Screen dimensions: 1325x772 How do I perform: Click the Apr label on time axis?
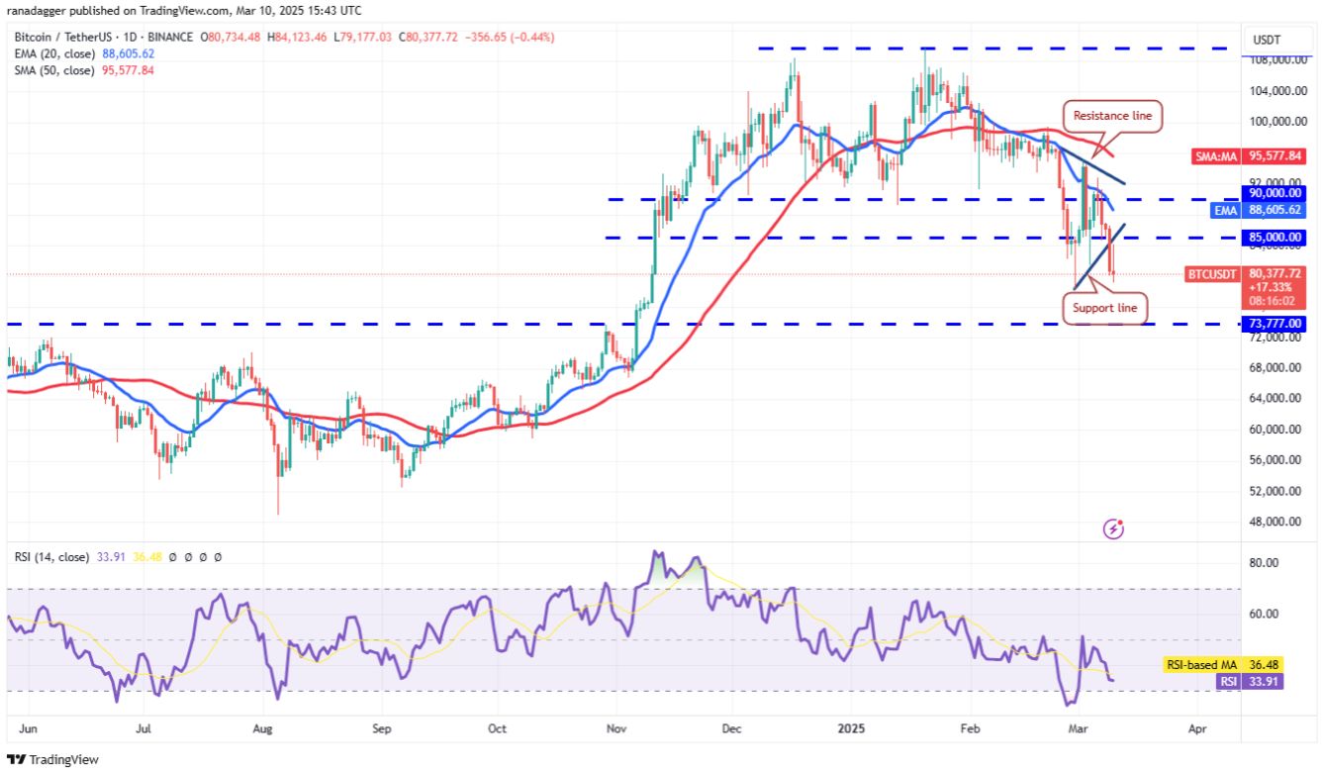1196,727
